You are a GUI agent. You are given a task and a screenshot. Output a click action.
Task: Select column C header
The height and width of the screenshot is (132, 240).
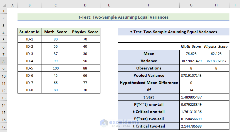pos(56,5)
